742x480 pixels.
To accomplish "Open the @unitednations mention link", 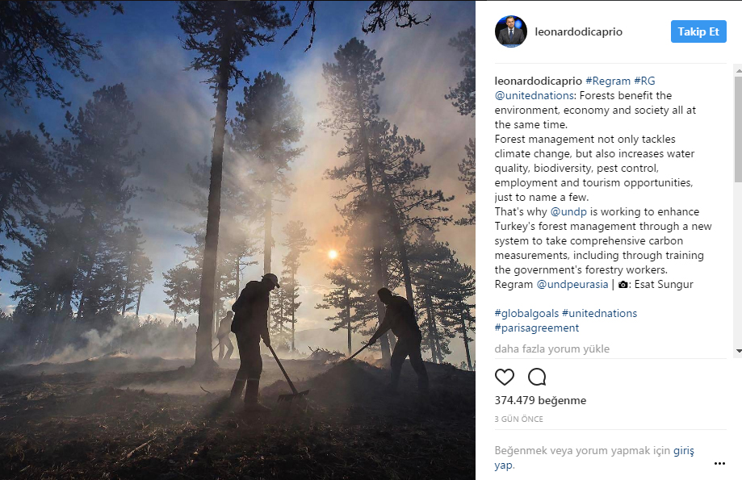I will tap(534, 95).
